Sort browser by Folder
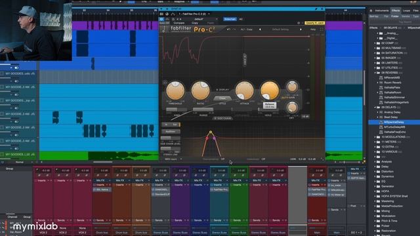This screenshot has height=236, width=420. coord(395,16)
